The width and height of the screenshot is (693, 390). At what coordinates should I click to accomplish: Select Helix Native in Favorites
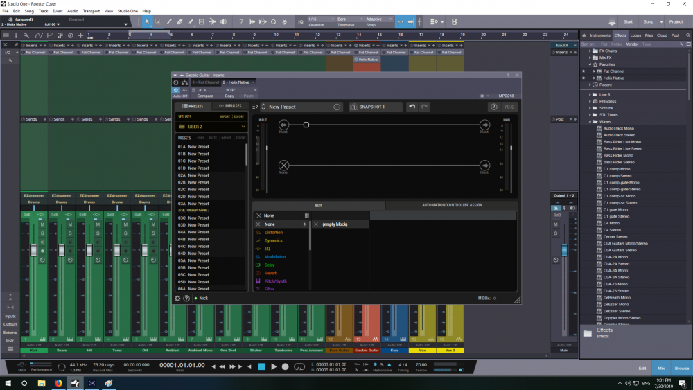pos(613,78)
